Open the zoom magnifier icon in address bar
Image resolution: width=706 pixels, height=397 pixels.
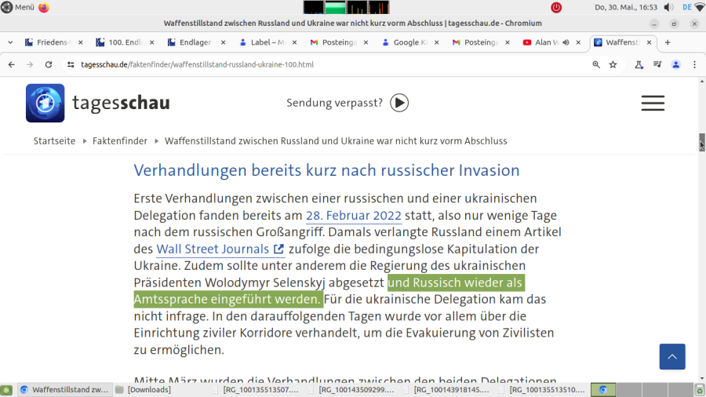[x=596, y=64]
